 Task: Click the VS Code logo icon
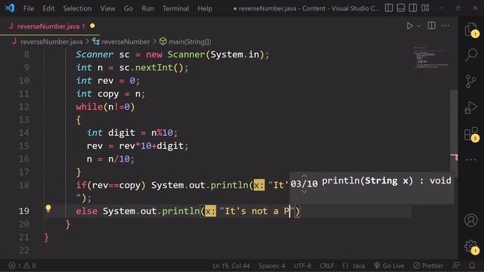pos(10,8)
